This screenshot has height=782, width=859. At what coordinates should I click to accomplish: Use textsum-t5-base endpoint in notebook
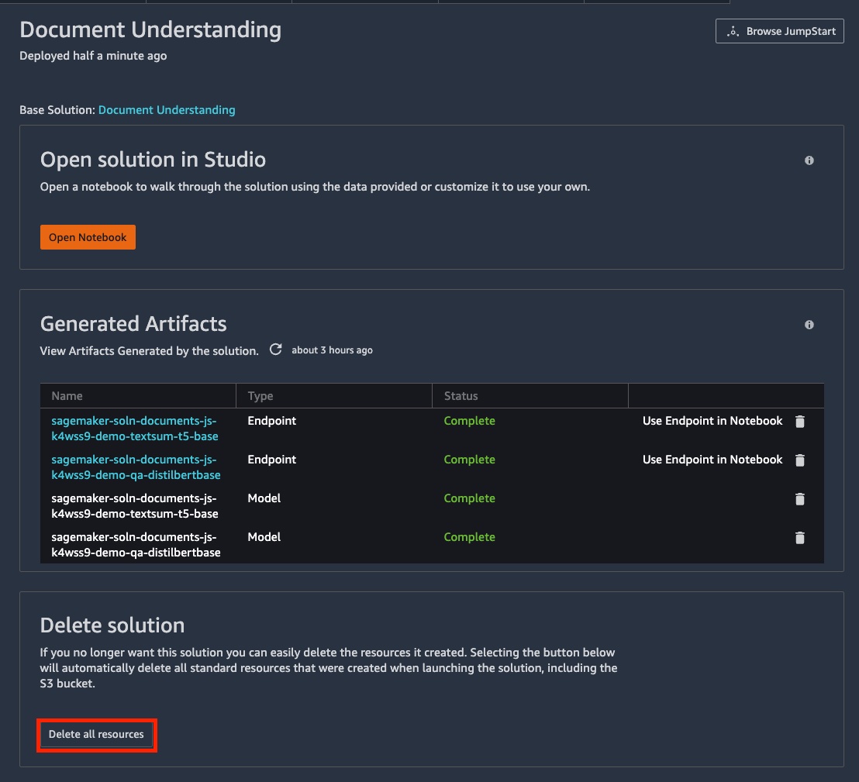tap(712, 421)
